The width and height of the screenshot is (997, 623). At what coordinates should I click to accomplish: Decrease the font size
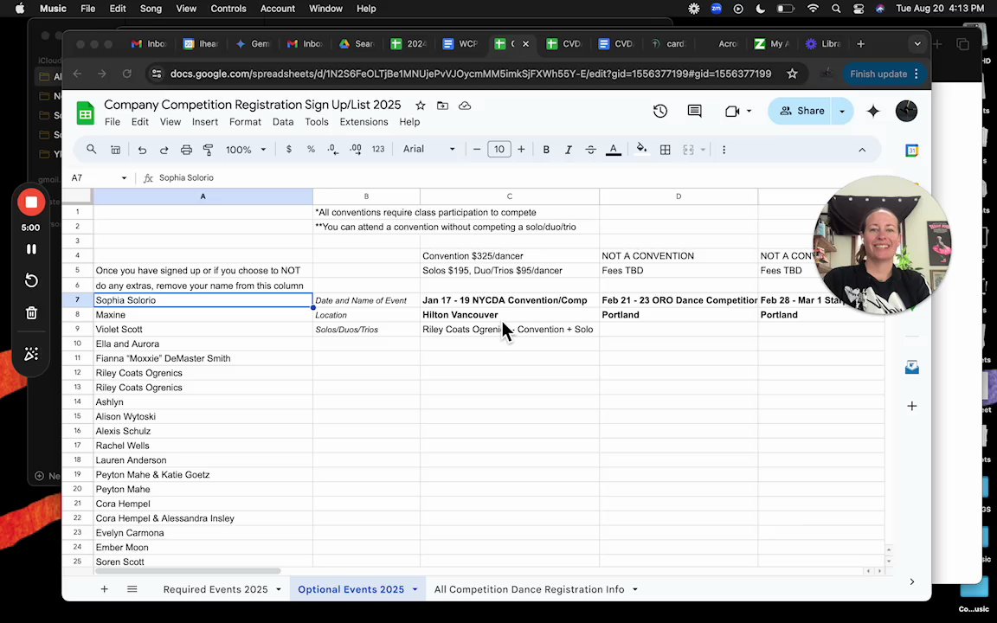(x=477, y=150)
